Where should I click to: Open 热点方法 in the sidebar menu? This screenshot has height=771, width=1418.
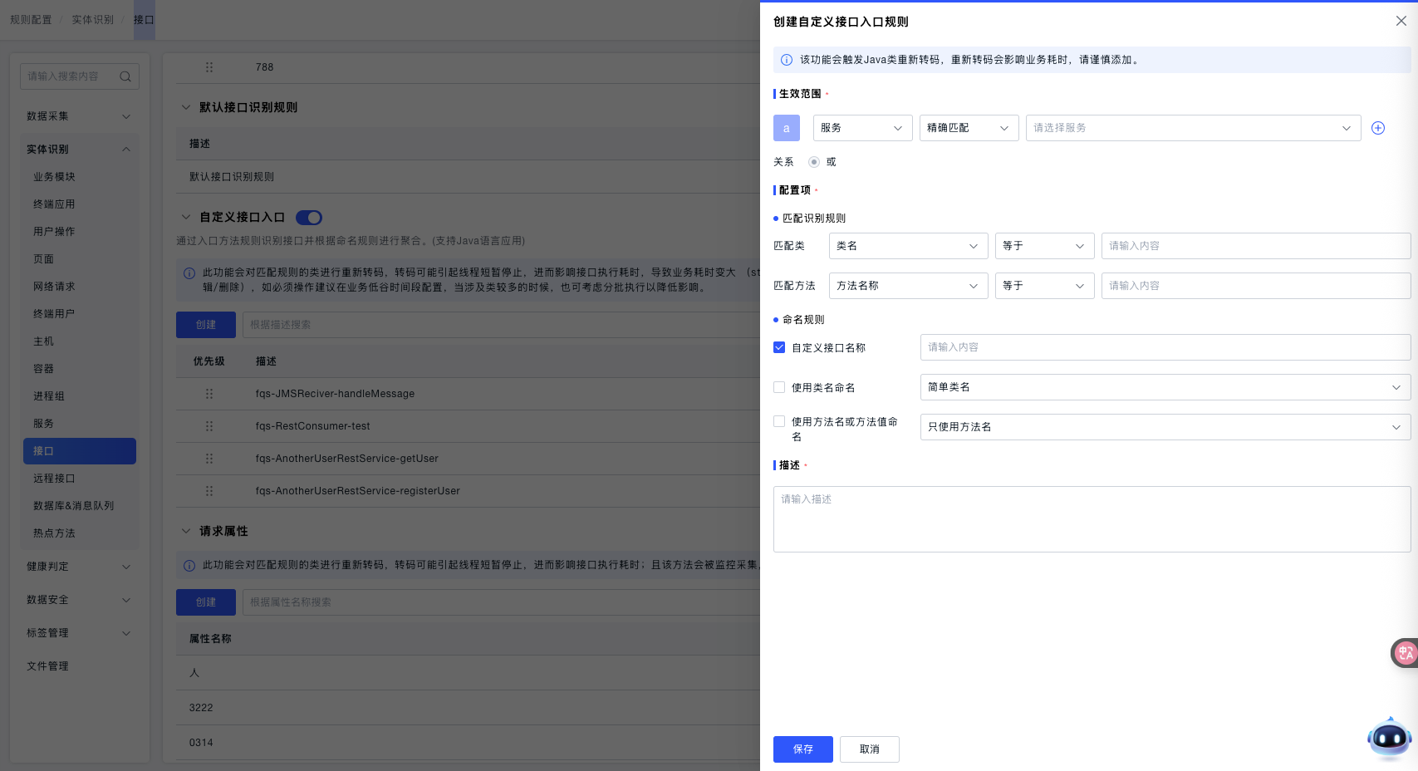54,533
